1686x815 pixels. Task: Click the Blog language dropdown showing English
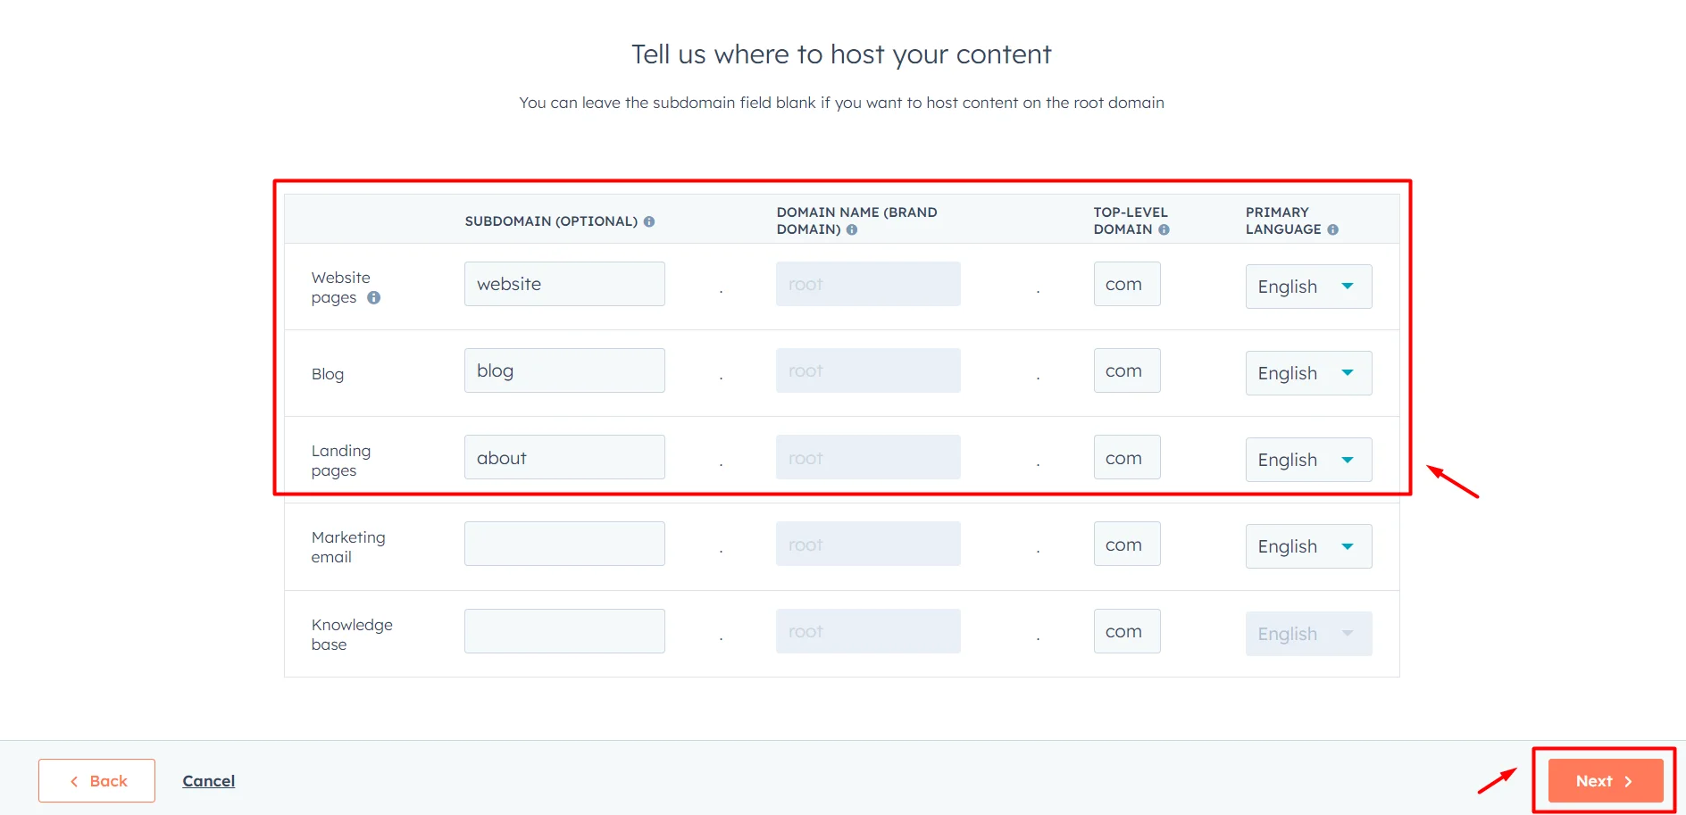pyautogui.click(x=1308, y=373)
